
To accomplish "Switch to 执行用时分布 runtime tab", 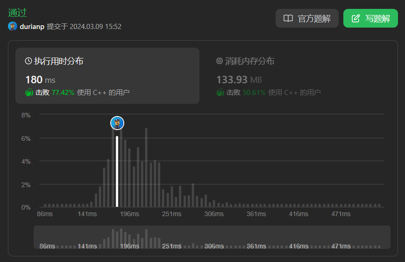I will pos(107,76).
